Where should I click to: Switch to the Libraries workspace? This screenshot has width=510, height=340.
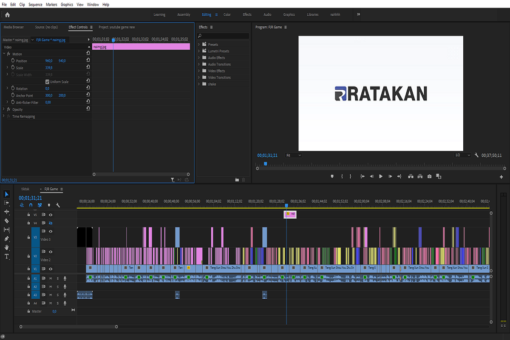click(x=312, y=14)
